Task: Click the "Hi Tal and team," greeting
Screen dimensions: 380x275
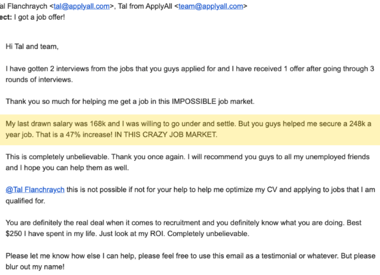Action: tap(32, 47)
